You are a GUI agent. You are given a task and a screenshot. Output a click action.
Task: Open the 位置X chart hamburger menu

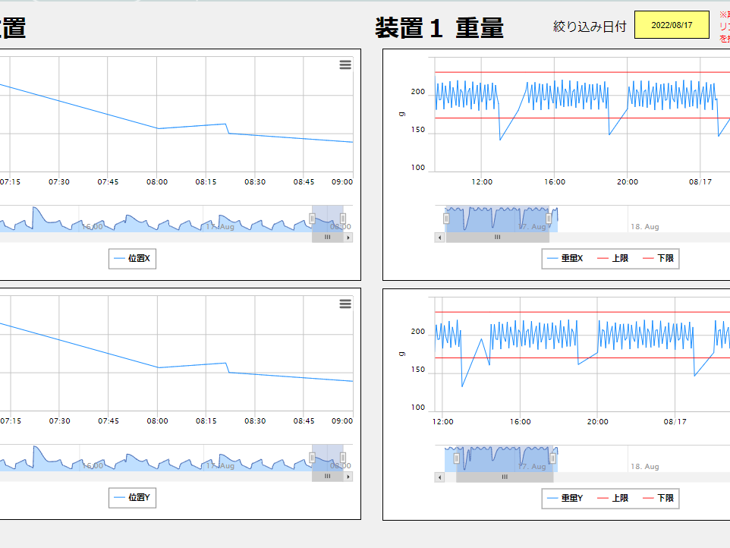click(345, 65)
